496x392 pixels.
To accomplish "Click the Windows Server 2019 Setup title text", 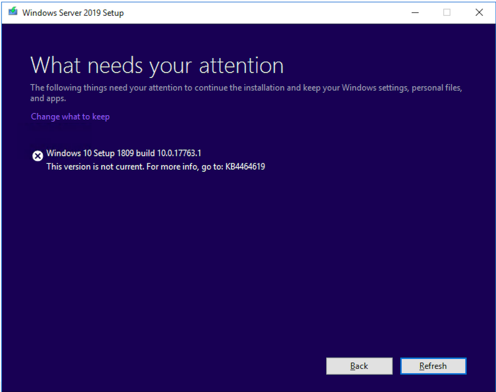I will [73, 13].
